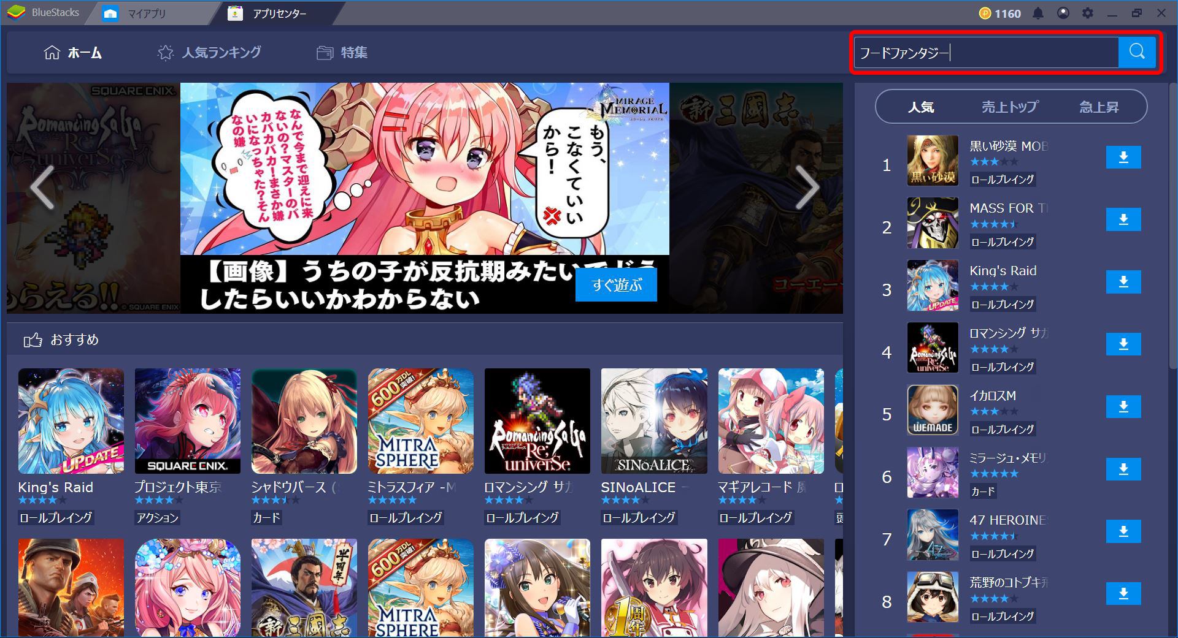Click the 新三國志 banner on right

click(756, 198)
